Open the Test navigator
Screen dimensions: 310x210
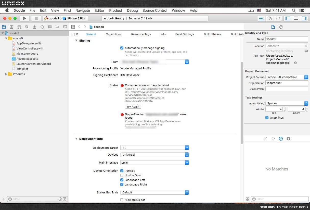tap(42, 27)
